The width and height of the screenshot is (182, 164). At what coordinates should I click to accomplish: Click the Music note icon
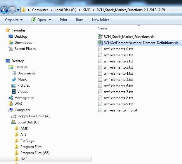(x=14, y=79)
